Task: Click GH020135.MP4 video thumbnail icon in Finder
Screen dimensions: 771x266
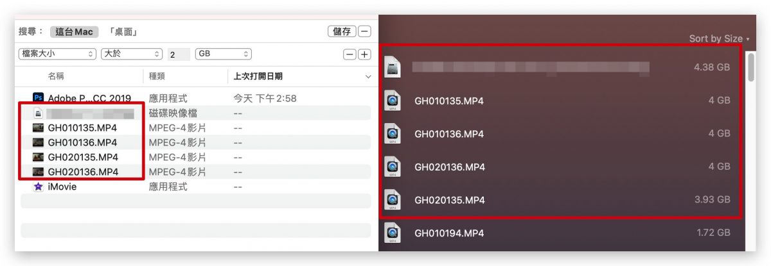Action: [38, 157]
